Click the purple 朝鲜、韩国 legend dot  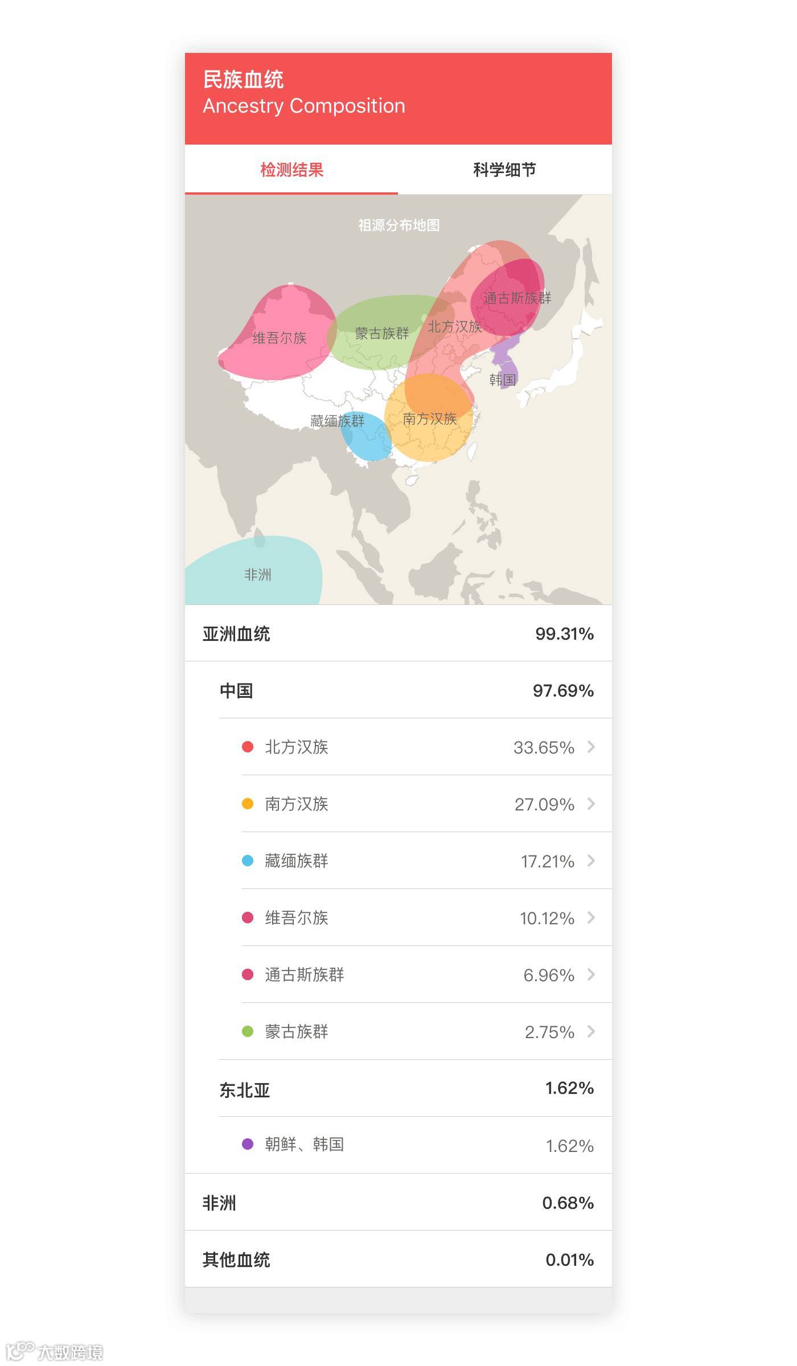click(248, 1144)
